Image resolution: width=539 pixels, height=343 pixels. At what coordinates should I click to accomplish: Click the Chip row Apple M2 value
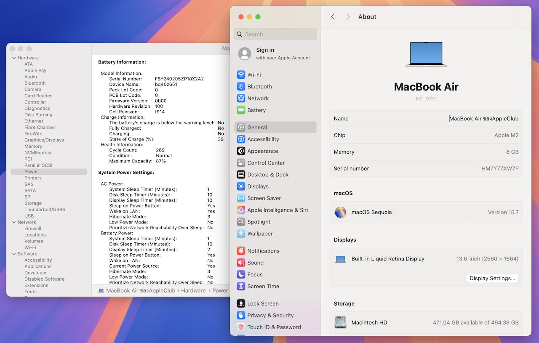[507, 136]
